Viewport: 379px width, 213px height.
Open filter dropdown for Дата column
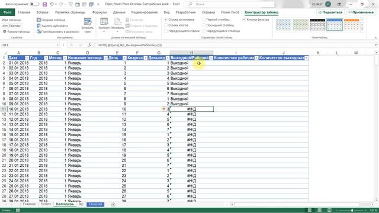[x=27, y=58]
